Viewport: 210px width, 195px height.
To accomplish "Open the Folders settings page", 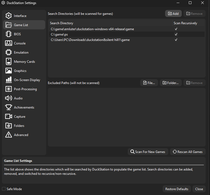I will click(24, 126).
